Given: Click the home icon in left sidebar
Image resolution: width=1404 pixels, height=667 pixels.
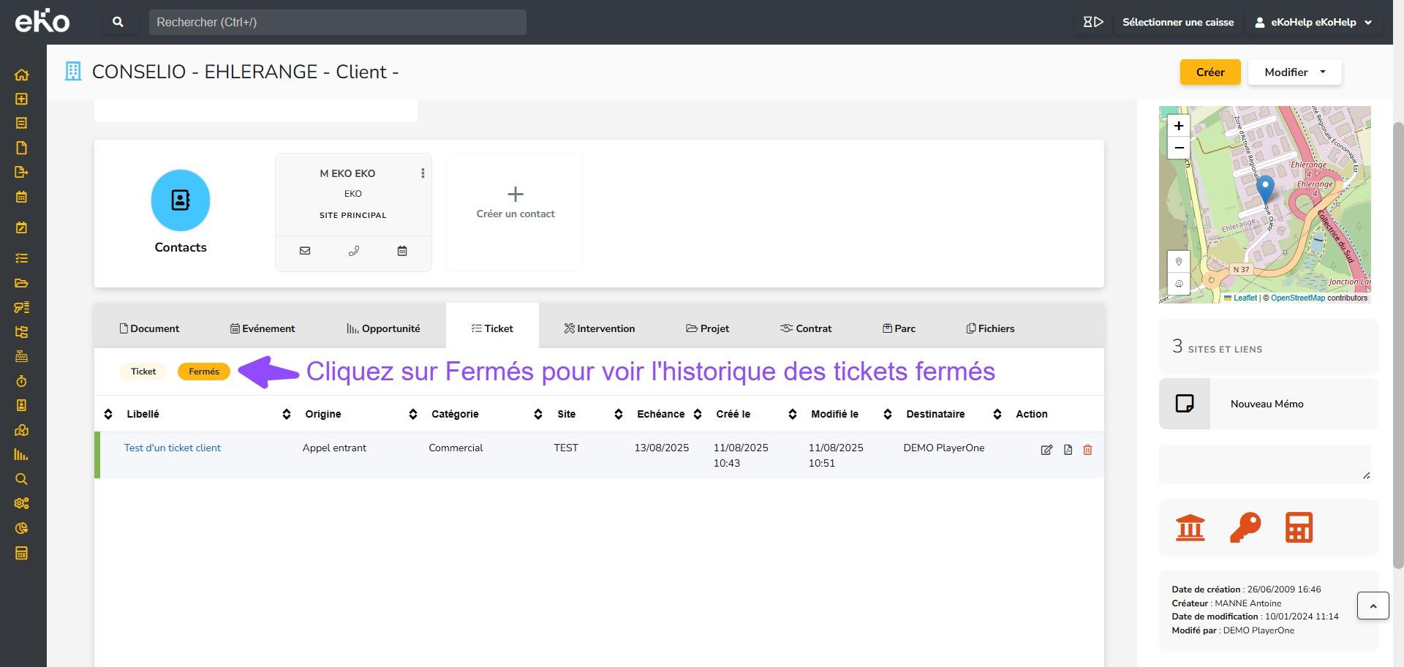Looking at the screenshot, I should pos(21,75).
